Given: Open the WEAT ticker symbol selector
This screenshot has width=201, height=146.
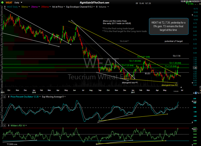Looking at the screenshot, I should click(x=9, y=3).
